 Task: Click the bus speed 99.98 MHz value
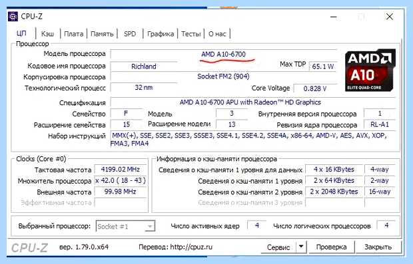(x=121, y=192)
